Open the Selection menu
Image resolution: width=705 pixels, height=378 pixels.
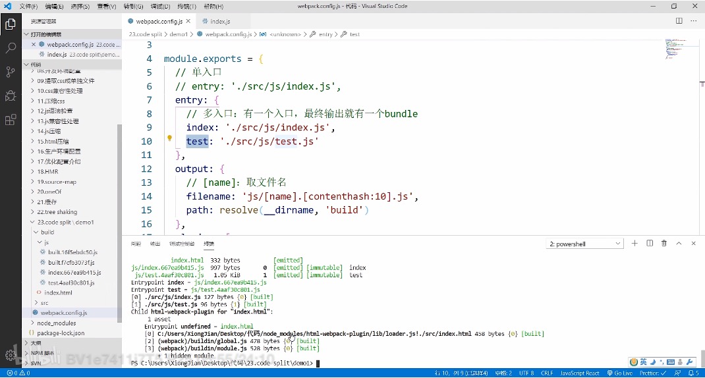[x=80, y=7]
